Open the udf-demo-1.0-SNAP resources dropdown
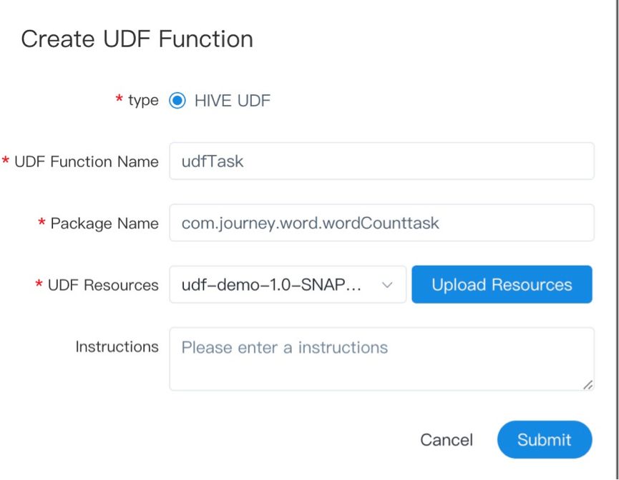 279,285
